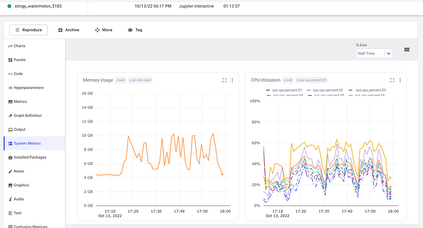This screenshot has width=423, height=228.
Task: Click the Memory Usage line end point
Action: click(222, 175)
